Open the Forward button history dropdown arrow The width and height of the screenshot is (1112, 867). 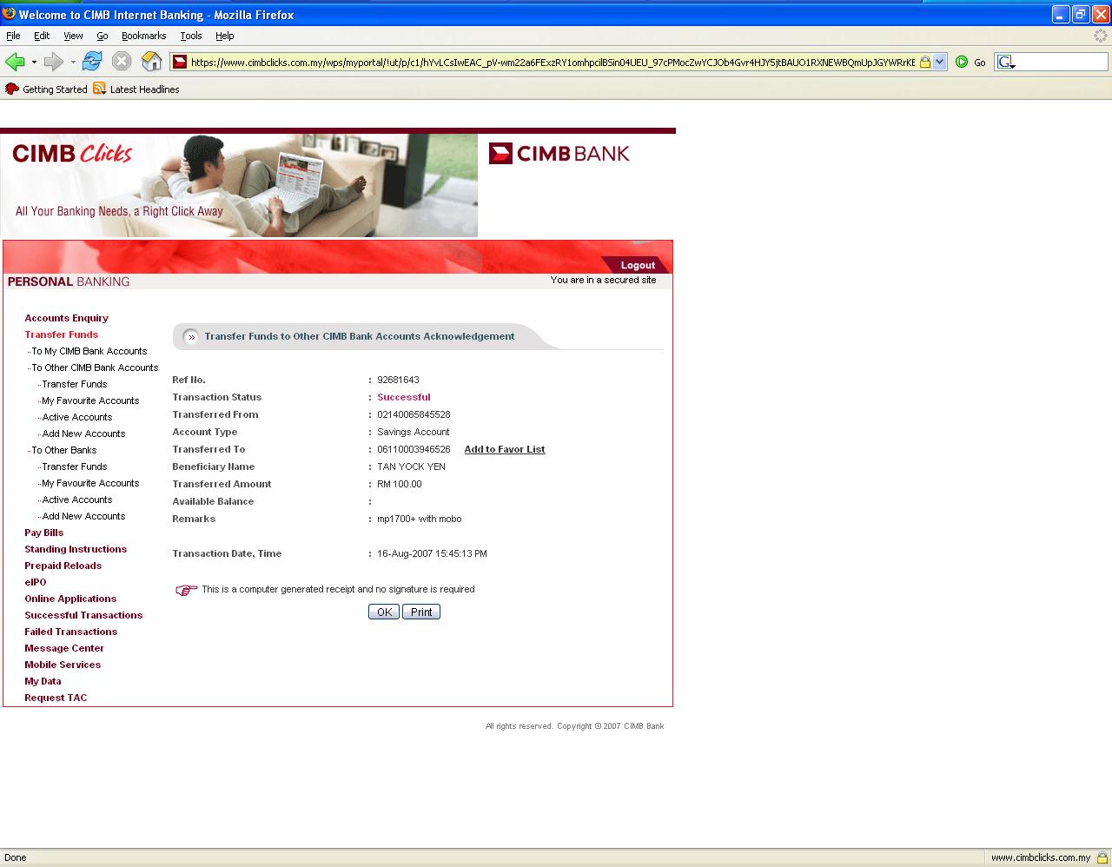coord(73,62)
